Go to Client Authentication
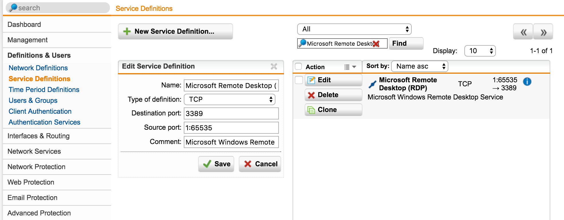The width and height of the screenshot is (564, 220). click(x=40, y=111)
